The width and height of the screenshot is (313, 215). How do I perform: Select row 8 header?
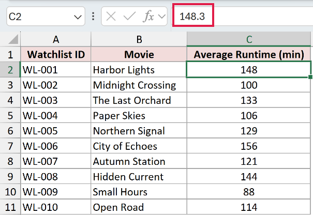[10, 161]
